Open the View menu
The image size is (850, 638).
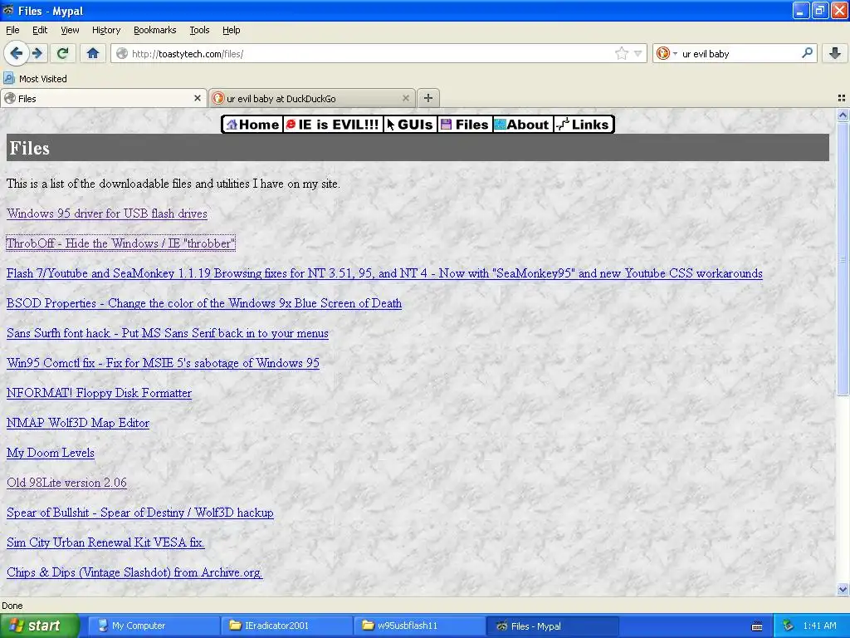(x=70, y=30)
